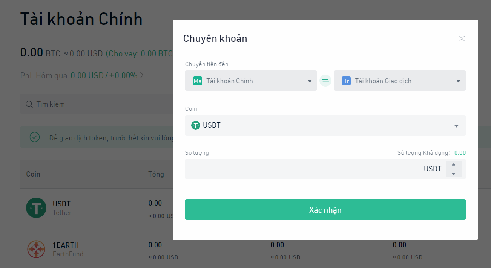Close the Chuyển khoản dialog
Screen dimensions: 491x268
[x=462, y=38]
